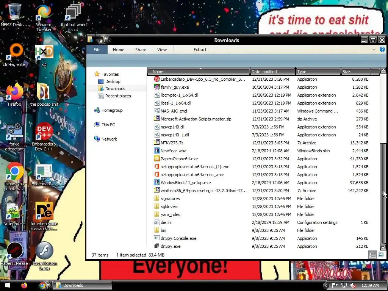Select the NewYear.wba skin file icon
Screen dimensions: 388x291
[156, 151]
